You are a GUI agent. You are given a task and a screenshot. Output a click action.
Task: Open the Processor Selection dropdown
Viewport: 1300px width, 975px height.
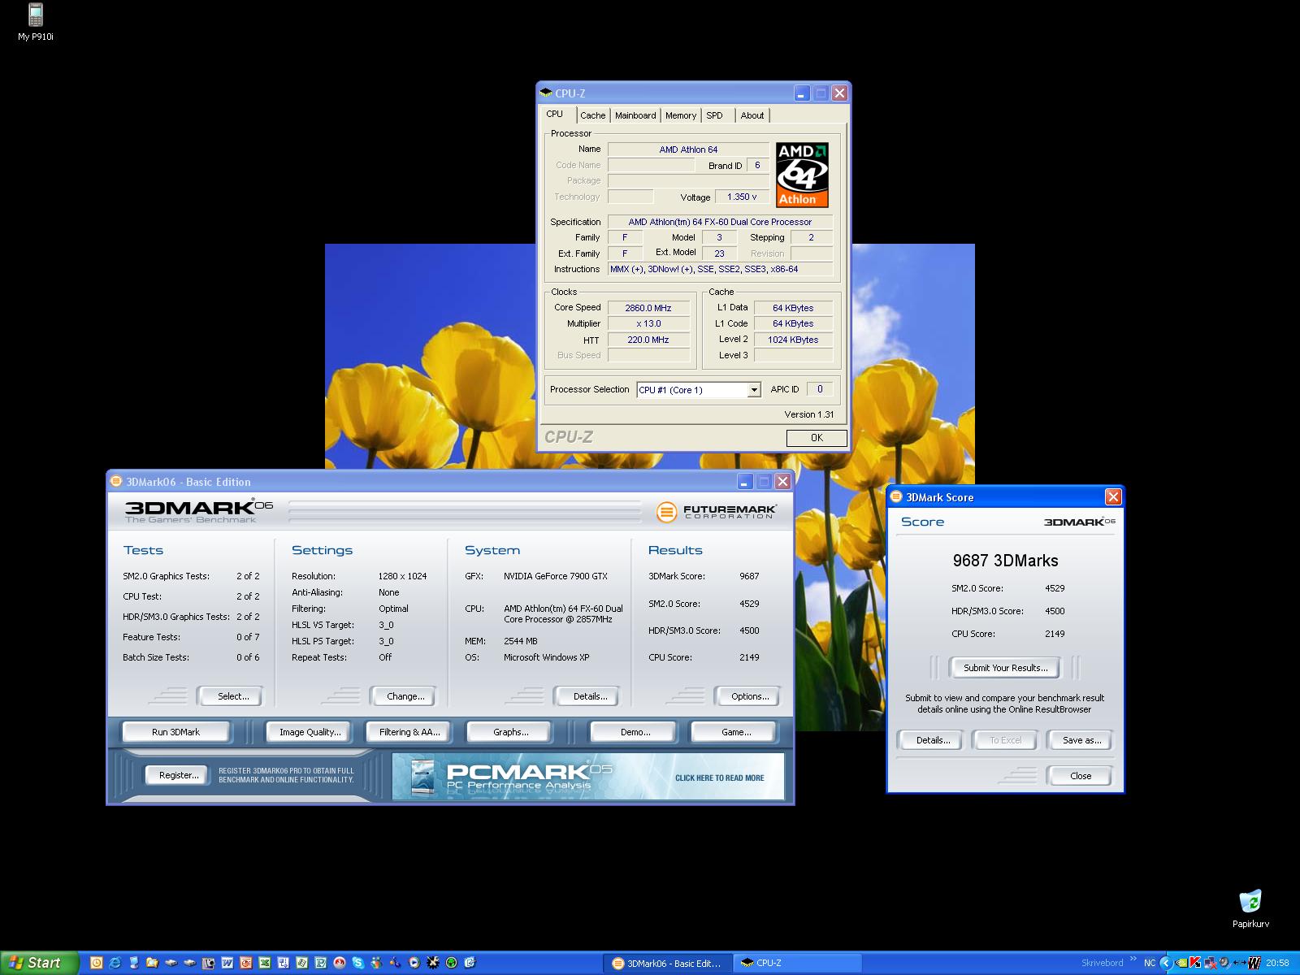(x=754, y=390)
